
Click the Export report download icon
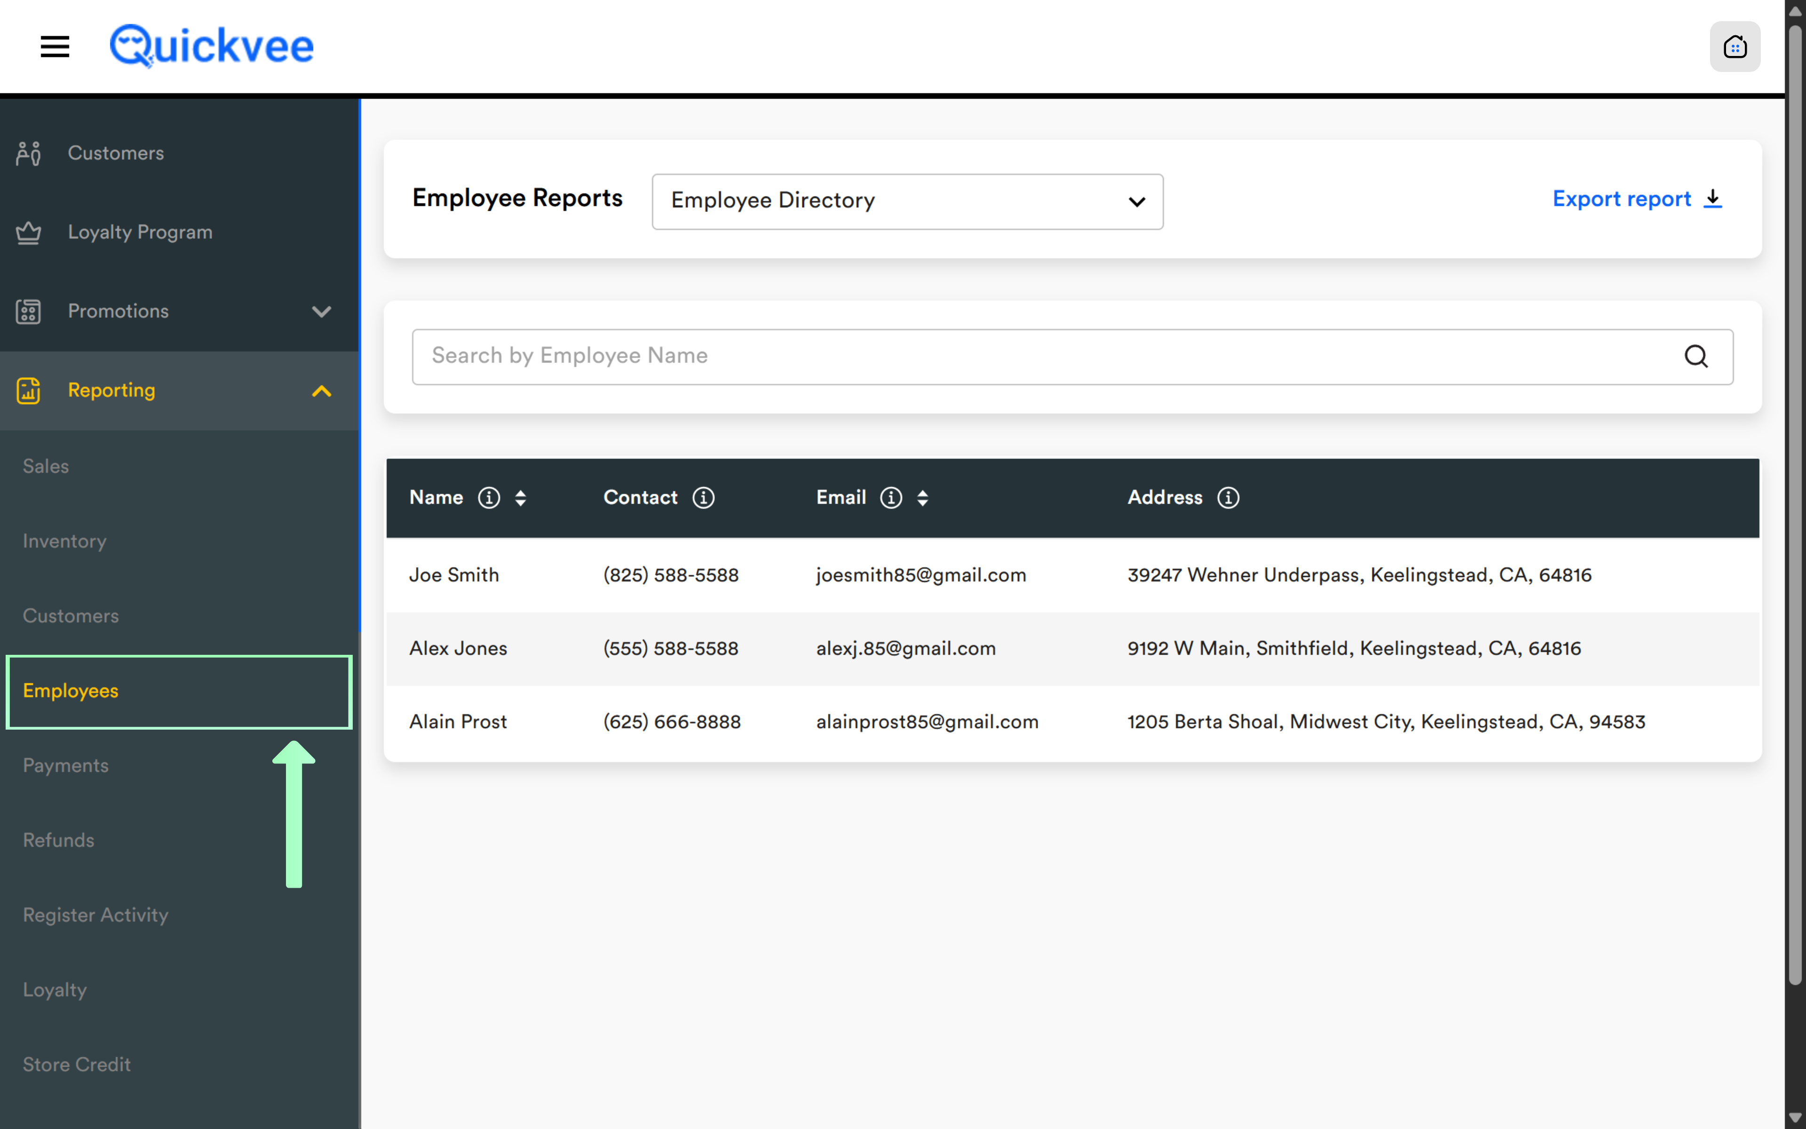coord(1713,199)
